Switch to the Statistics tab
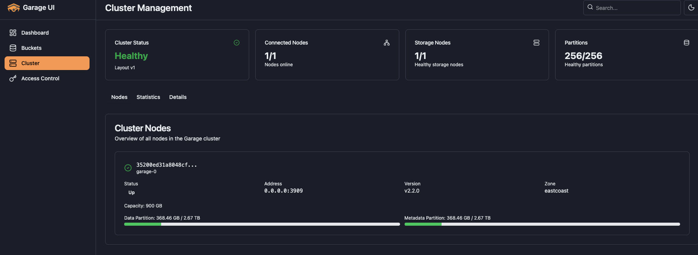This screenshot has height=255, width=698. pyautogui.click(x=148, y=97)
